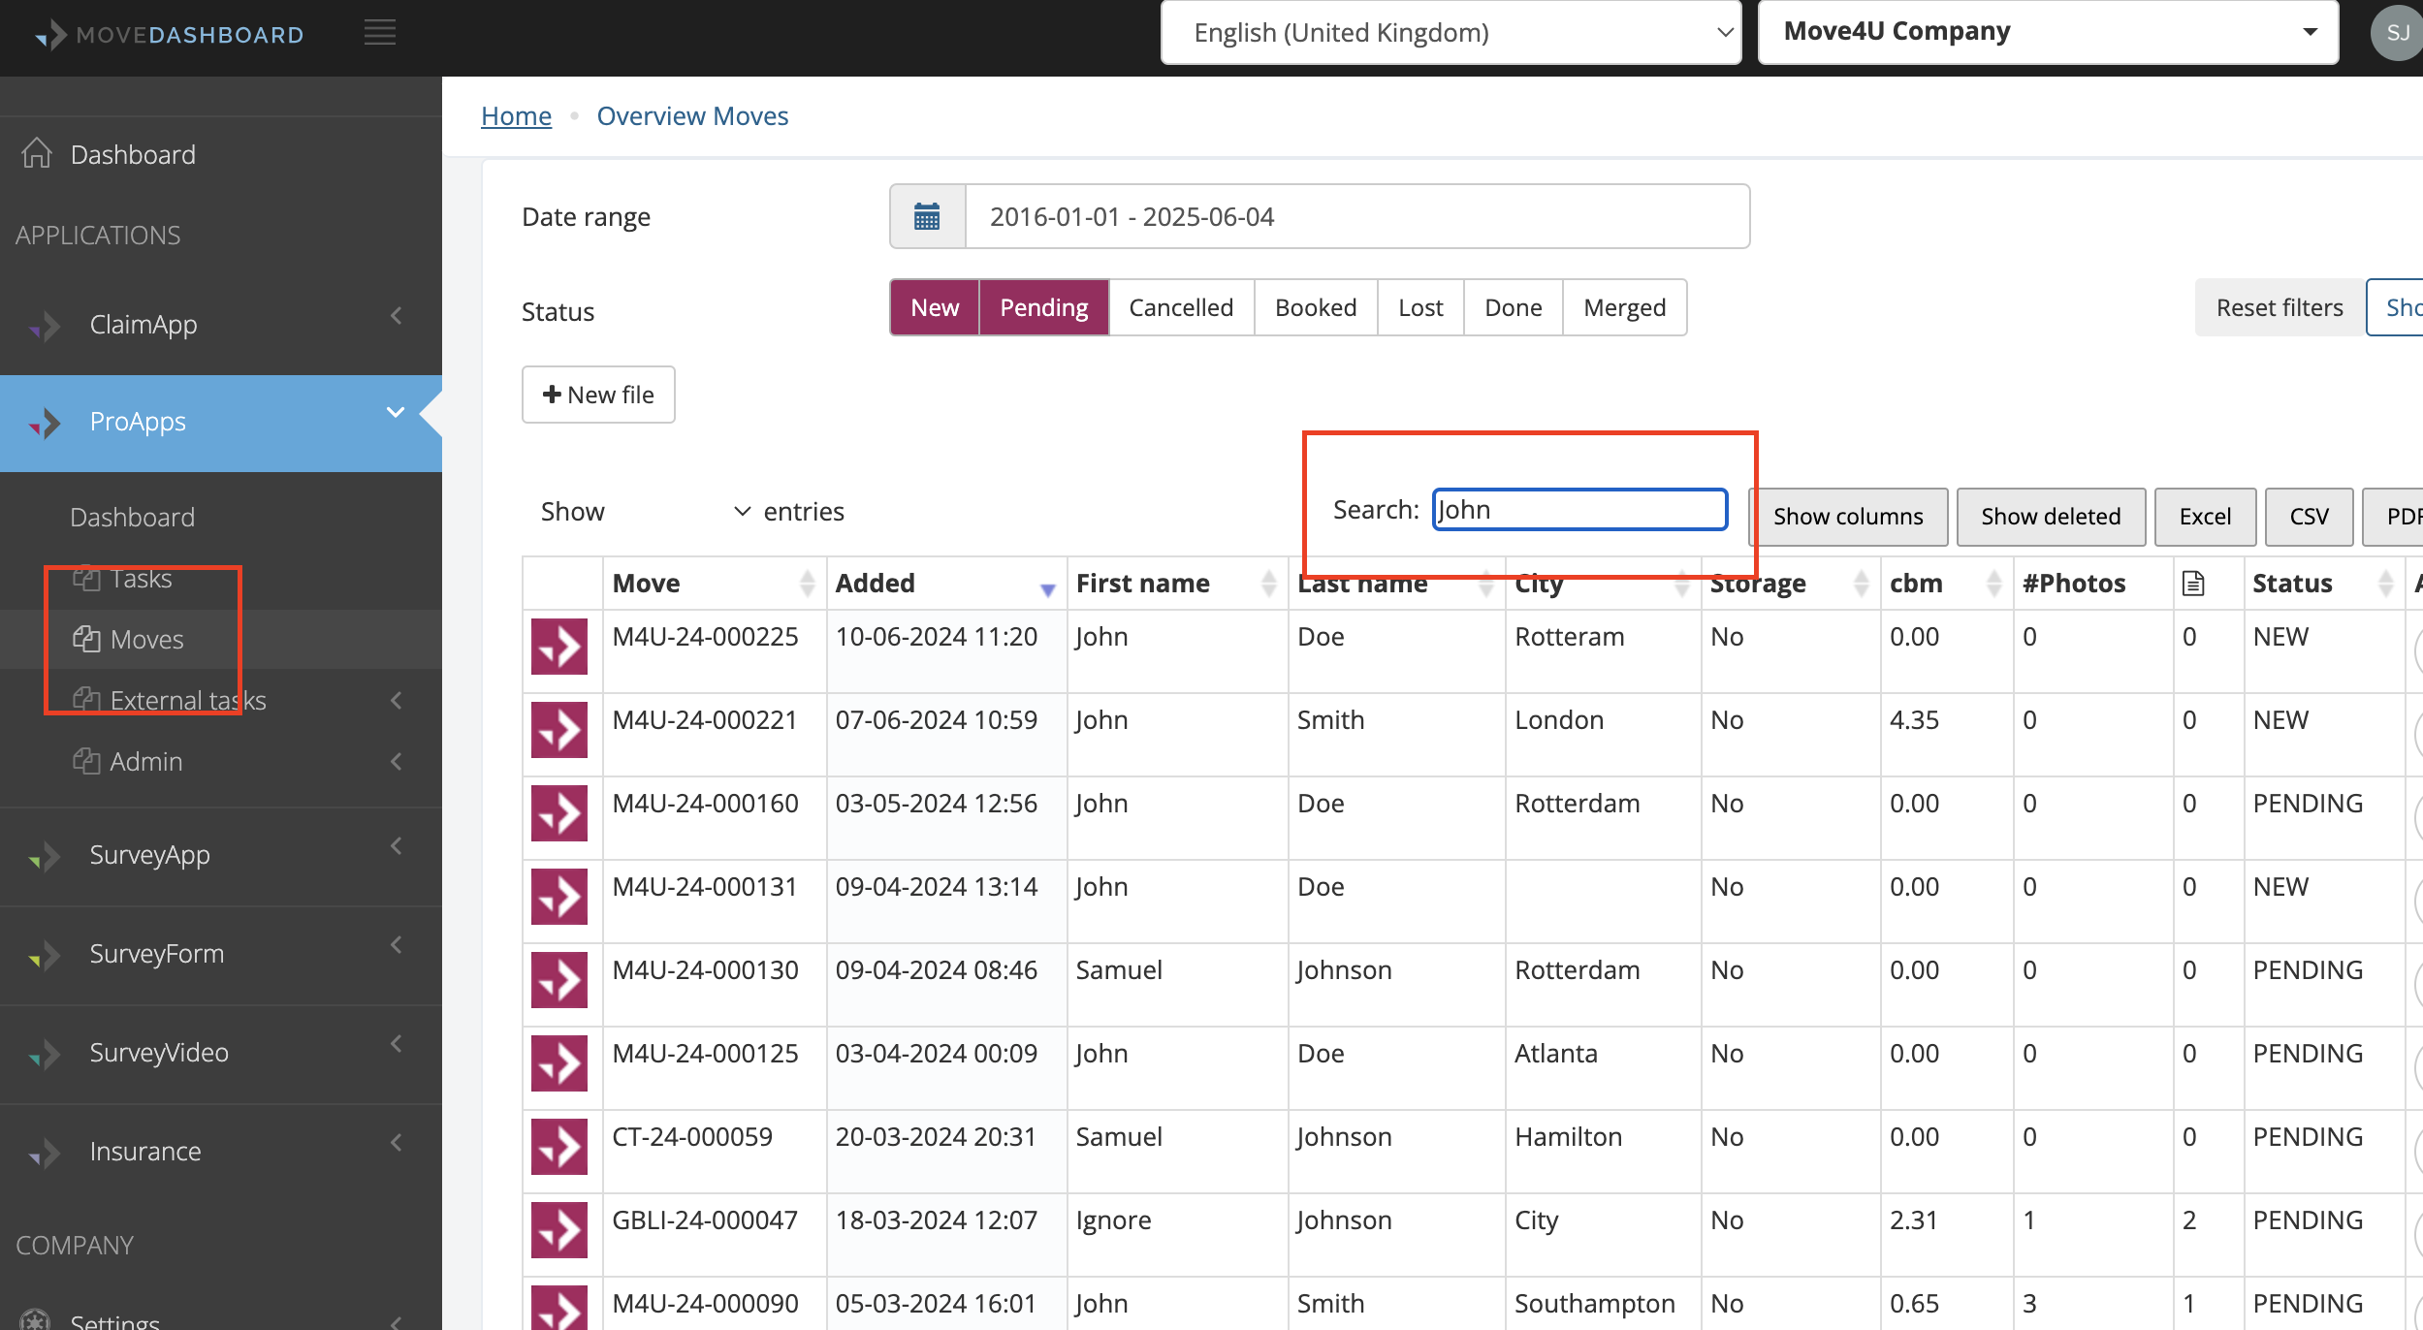Click the Show columns button
Viewport: 2423px width, 1330px height.
click(1848, 517)
